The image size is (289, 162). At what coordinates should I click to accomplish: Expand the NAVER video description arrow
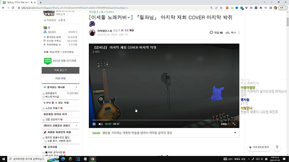click(235, 132)
